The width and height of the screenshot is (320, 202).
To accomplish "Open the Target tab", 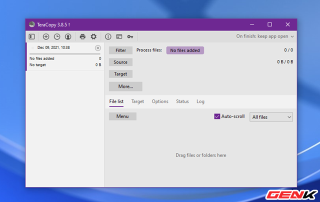I will point(137,101).
